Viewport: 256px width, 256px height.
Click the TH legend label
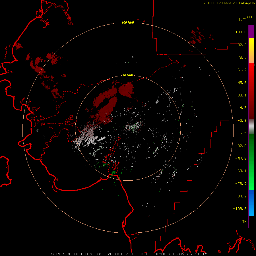tap(244, 222)
